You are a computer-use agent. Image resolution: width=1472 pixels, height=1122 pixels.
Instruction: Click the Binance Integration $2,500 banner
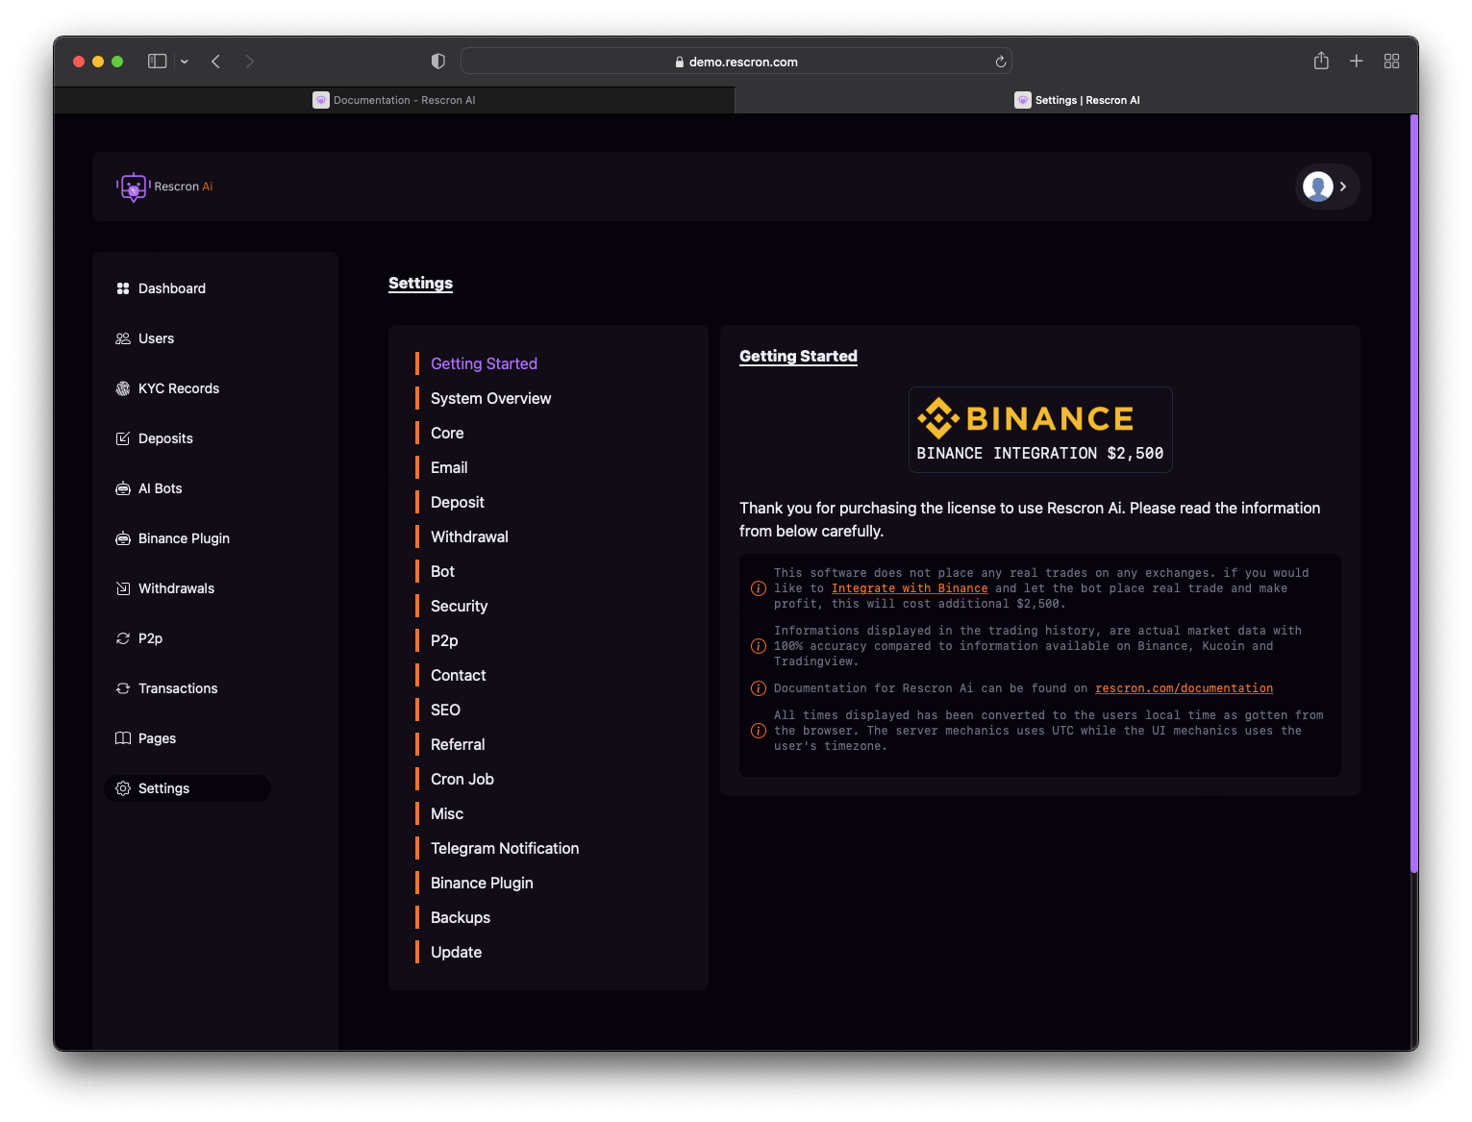(1039, 430)
